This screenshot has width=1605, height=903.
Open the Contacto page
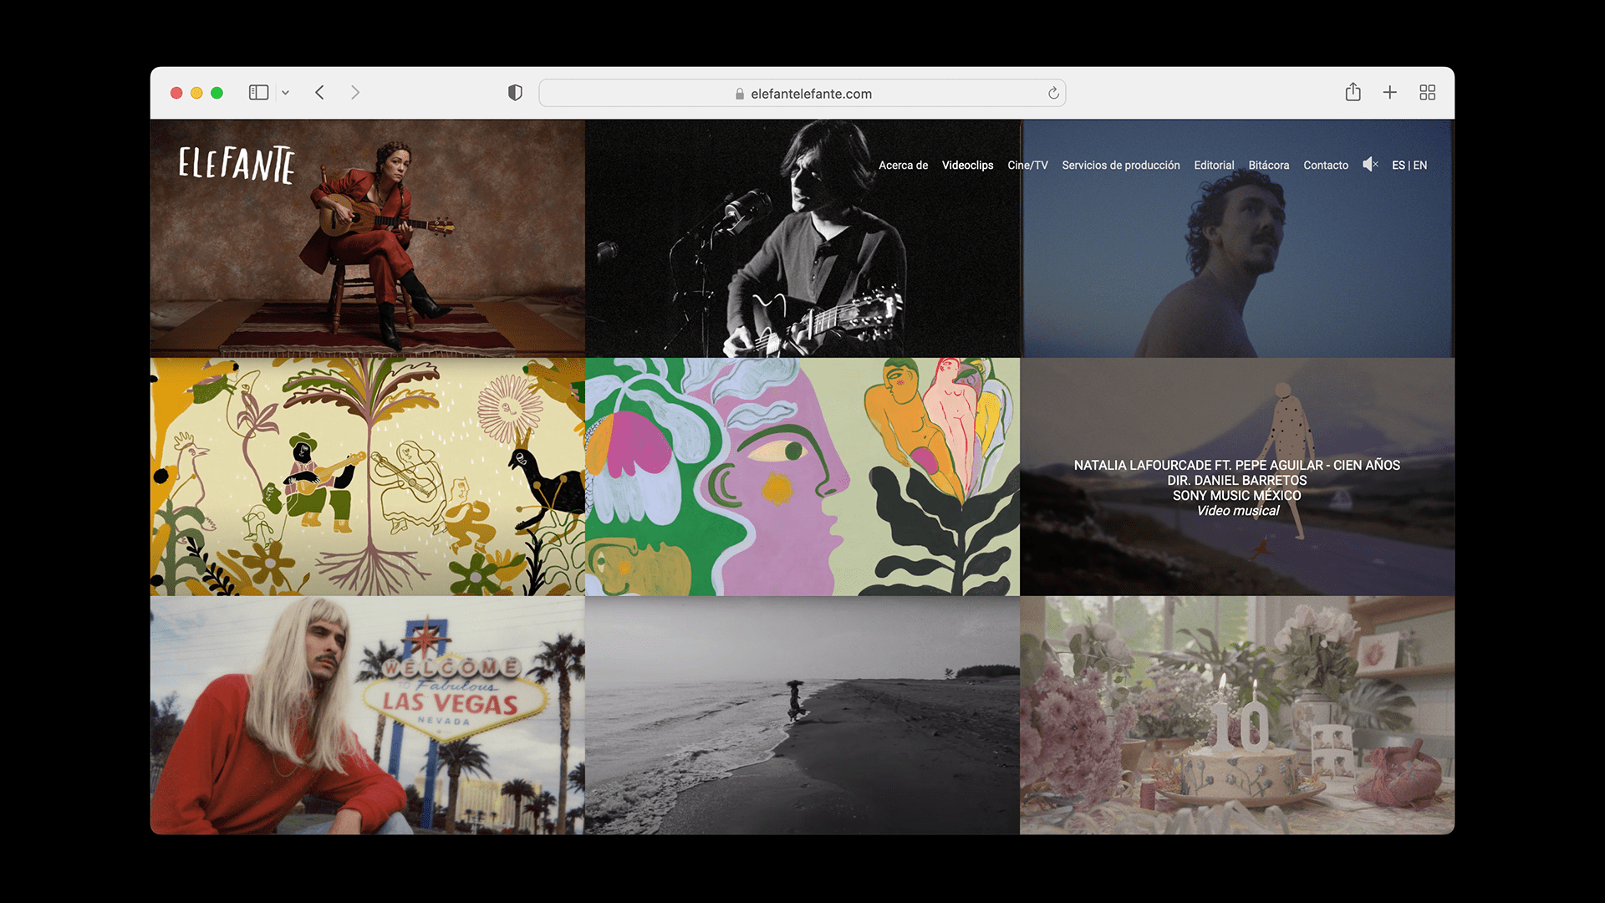coord(1325,166)
